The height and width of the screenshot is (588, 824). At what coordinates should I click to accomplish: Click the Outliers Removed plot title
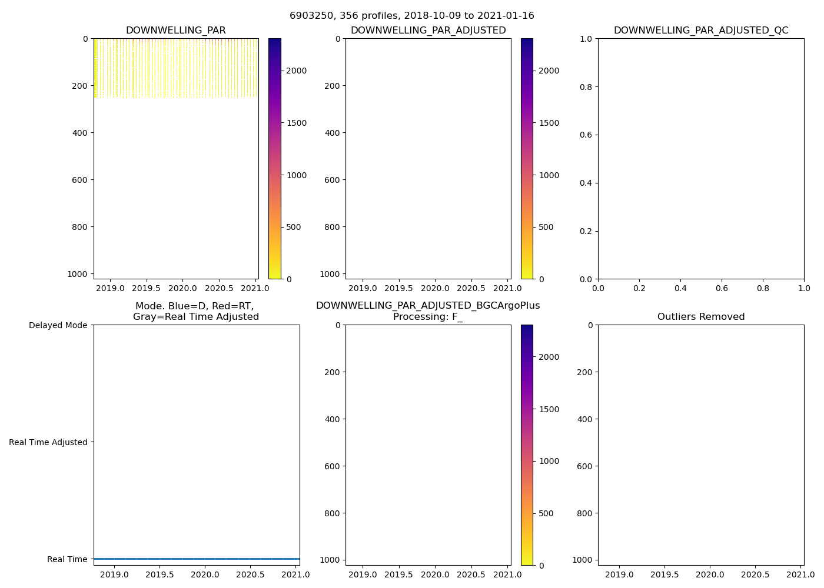click(700, 317)
